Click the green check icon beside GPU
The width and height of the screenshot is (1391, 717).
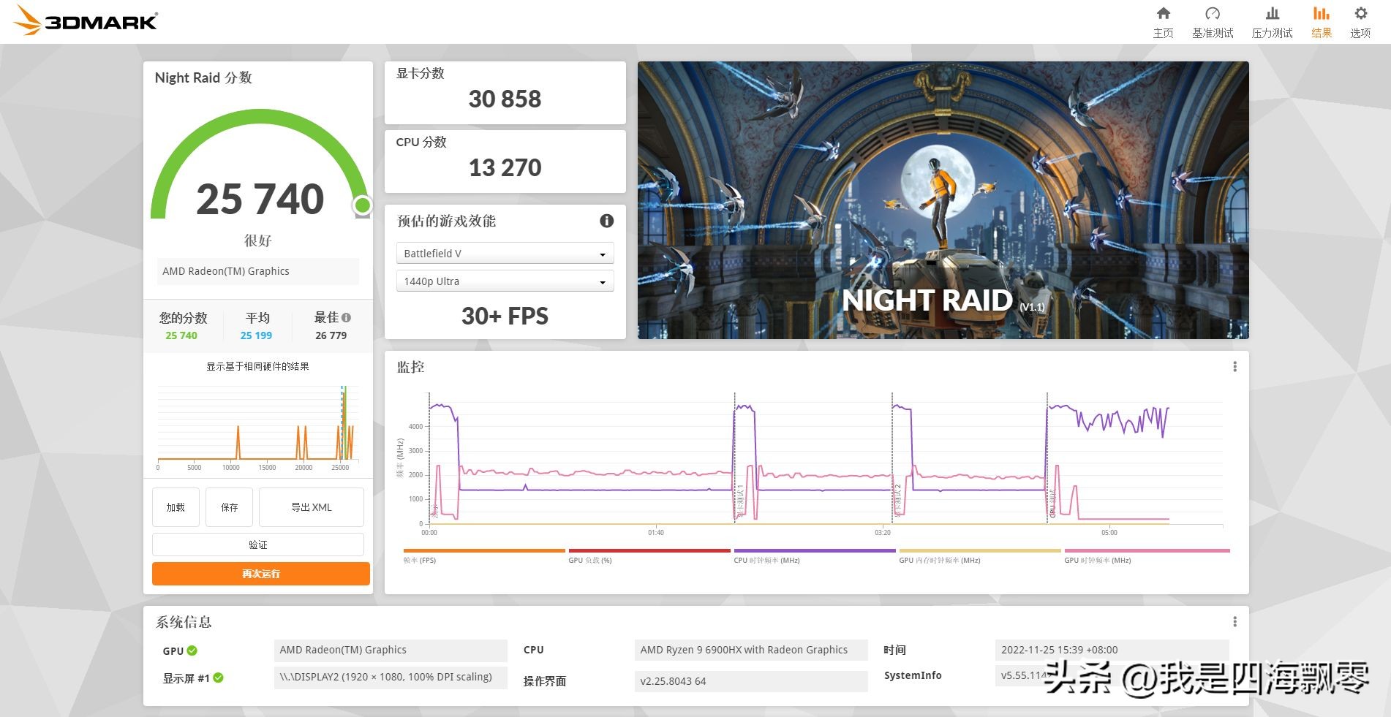pyautogui.click(x=192, y=650)
